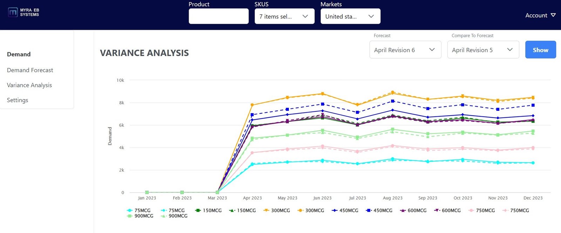Click the 'Markets' label in header
561x233 pixels.
331,4
